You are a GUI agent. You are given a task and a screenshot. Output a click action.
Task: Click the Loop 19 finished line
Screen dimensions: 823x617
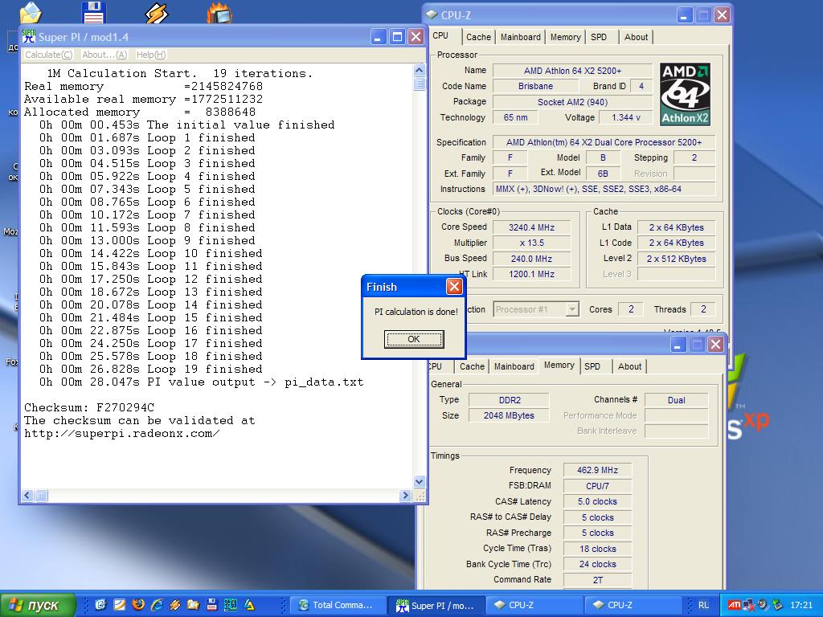click(150, 369)
